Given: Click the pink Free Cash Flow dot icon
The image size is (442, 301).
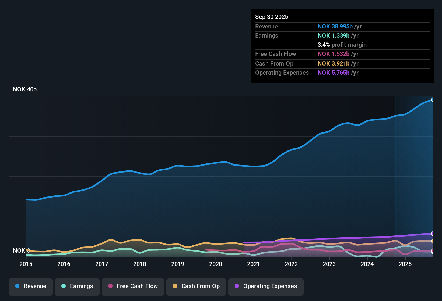Looking at the screenshot, I should [x=110, y=286].
